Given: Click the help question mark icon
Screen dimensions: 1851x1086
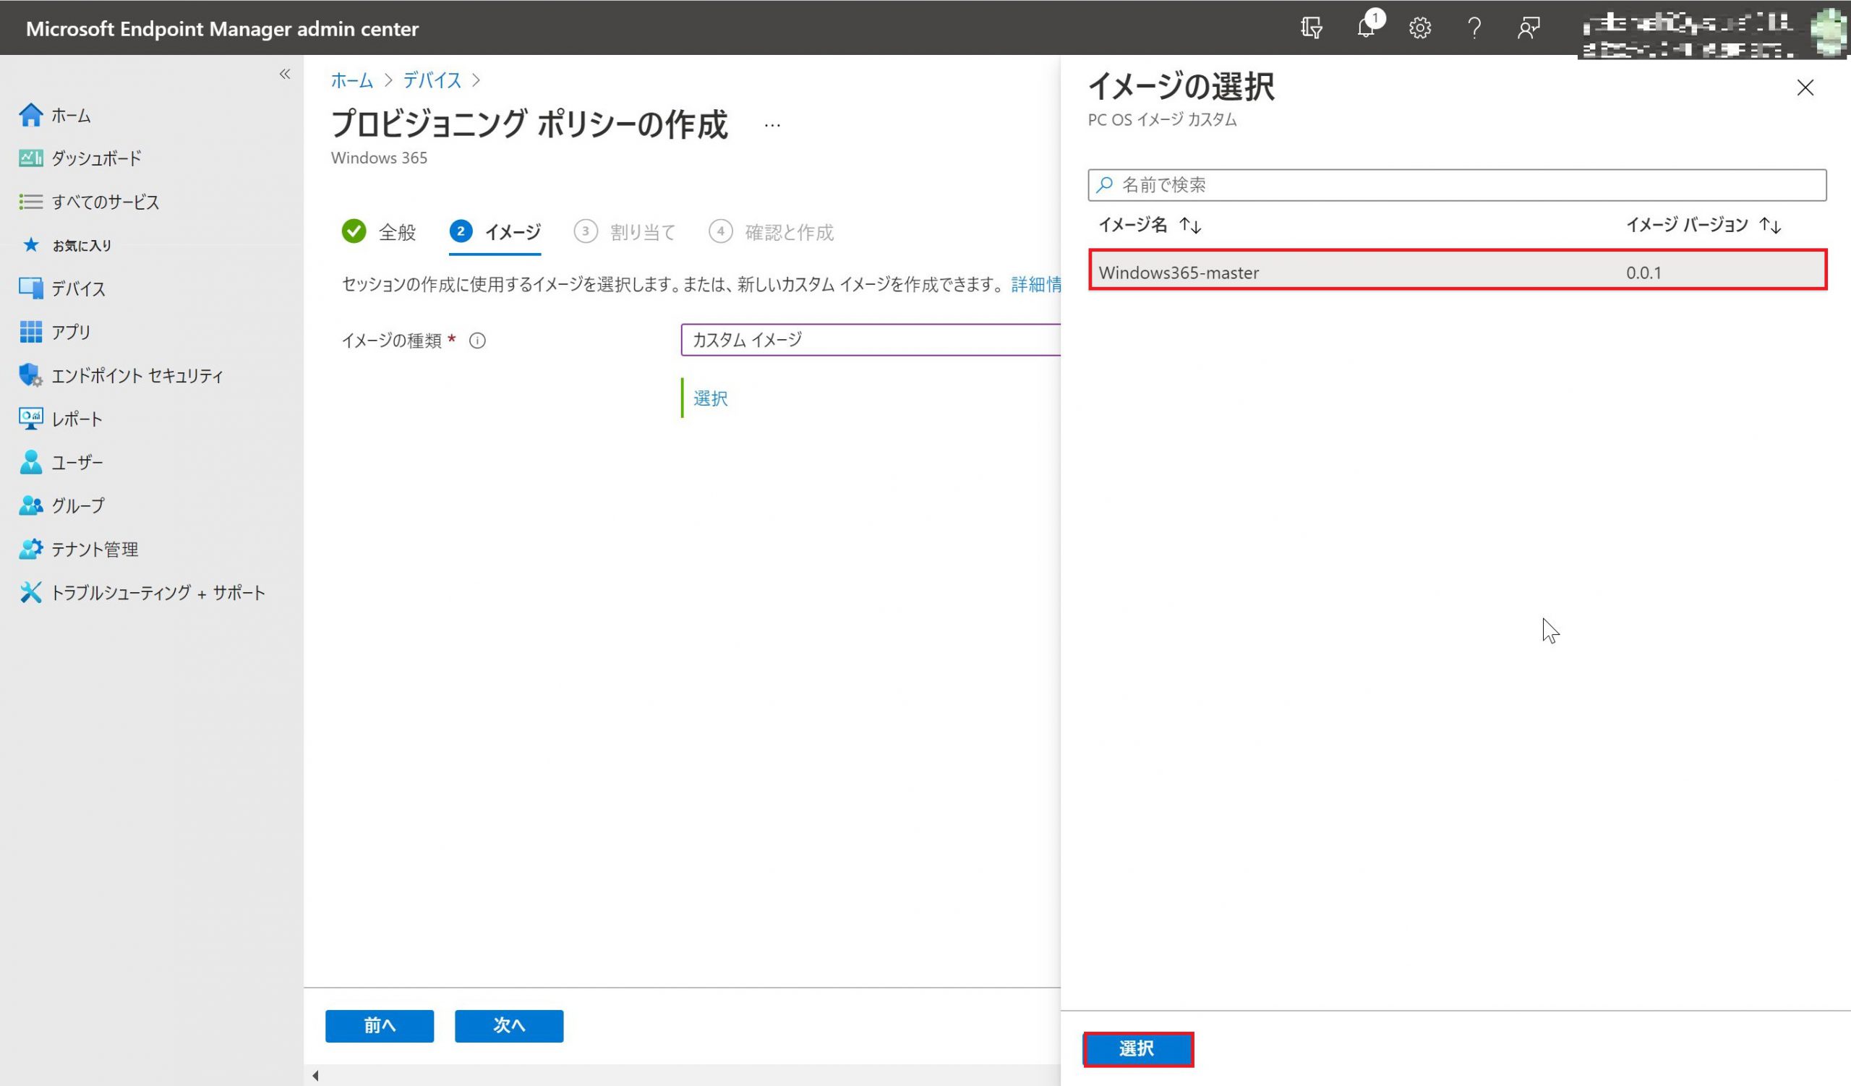Looking at the screenshot, I should pos(1474,28).
